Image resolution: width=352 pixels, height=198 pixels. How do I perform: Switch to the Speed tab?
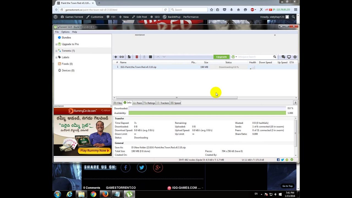[176, 103]
